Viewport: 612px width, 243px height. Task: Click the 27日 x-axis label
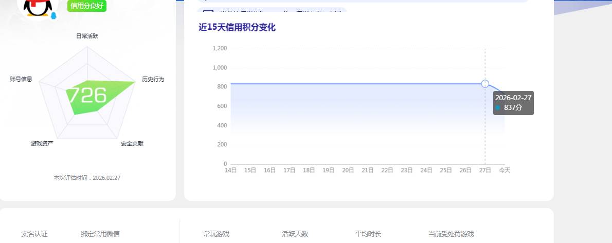click(485, 170)
